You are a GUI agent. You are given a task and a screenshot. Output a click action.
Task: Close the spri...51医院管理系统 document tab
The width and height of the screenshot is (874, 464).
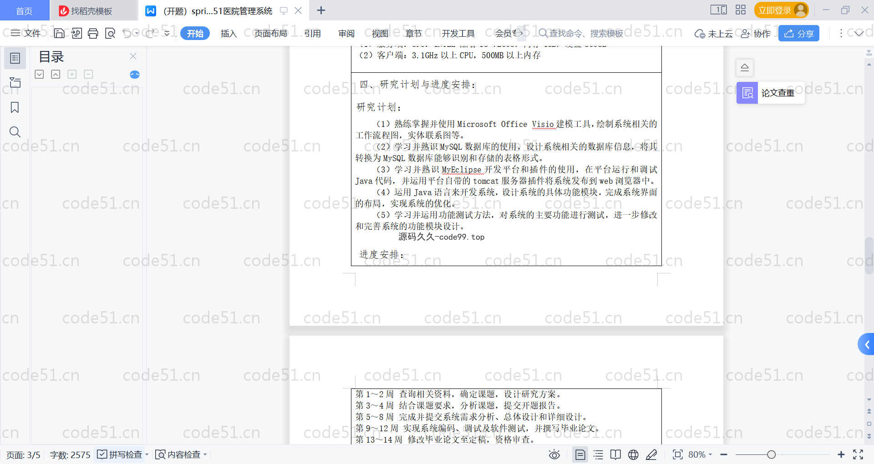[x=298, y=10]
